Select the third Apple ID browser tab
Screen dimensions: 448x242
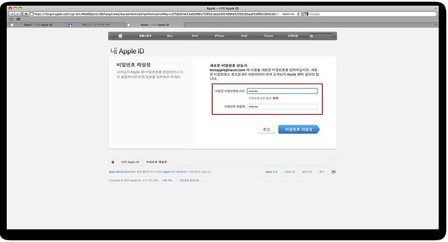[x=155, y=25]
